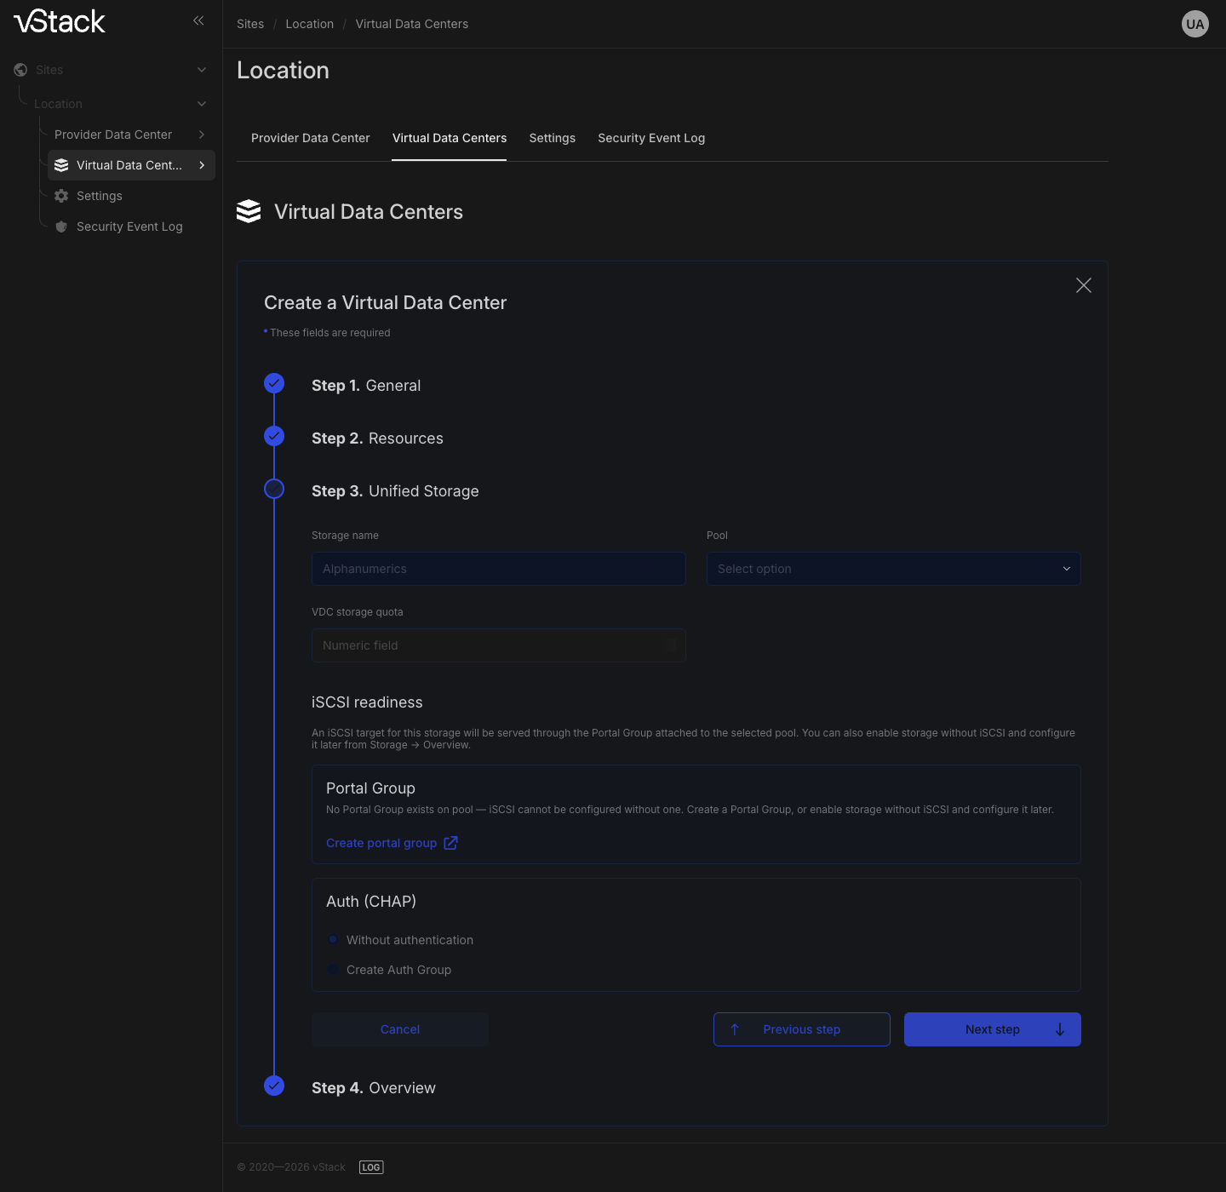Click the Next step button
The width and height of the screenshot is (1226, 1192).
point(993,1029)
